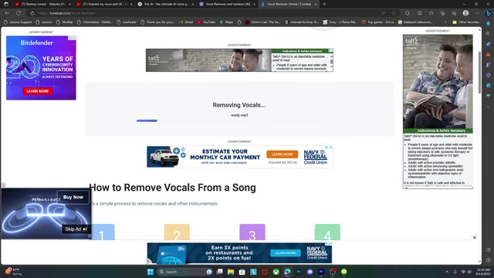Close the bottom Navy Federal banner ad
494x278 pixels.
click(x=475, y=238)
